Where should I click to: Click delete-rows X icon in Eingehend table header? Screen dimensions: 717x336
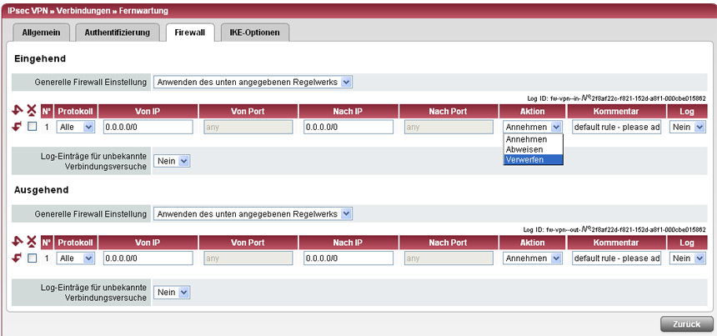click(32, 111)
